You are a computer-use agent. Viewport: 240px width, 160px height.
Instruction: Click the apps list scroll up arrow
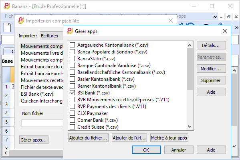pos(190,45)
